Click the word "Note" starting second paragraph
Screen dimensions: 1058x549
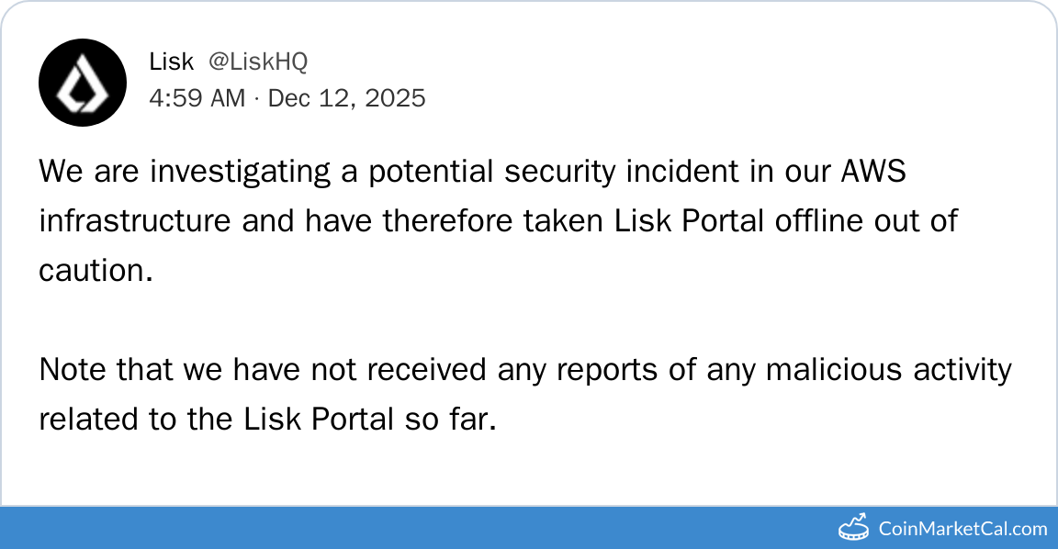(x=72, y=370)
